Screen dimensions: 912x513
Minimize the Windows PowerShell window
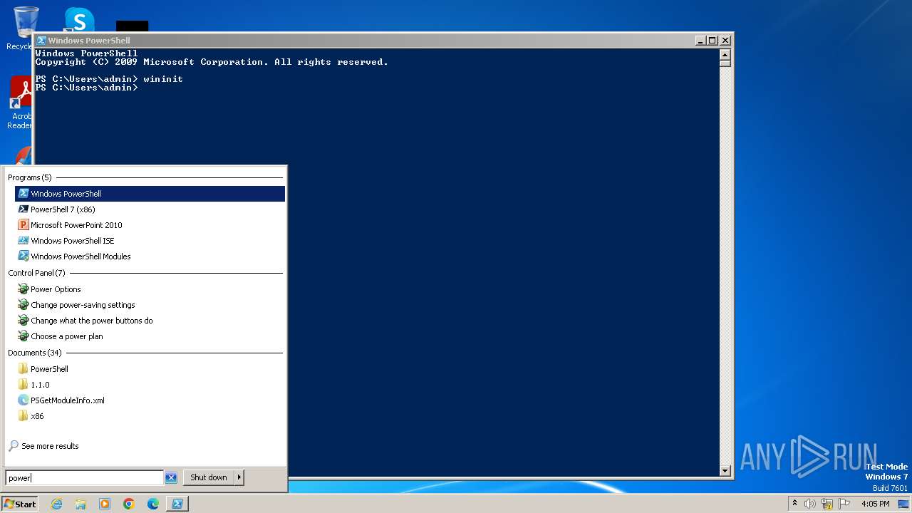click(700, 41)
